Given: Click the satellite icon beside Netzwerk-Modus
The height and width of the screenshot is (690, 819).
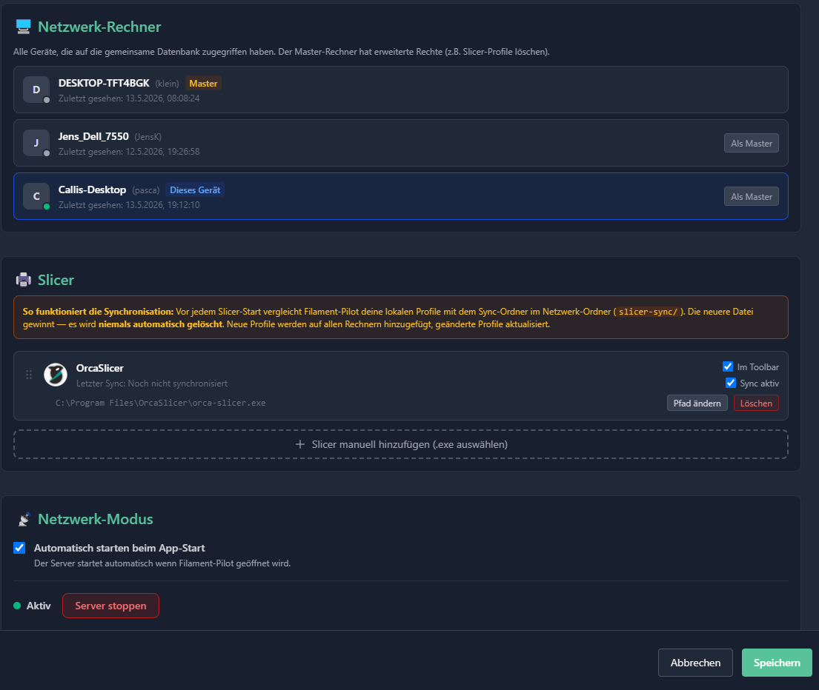Looking at the screenshot, I should coord(24,519).
